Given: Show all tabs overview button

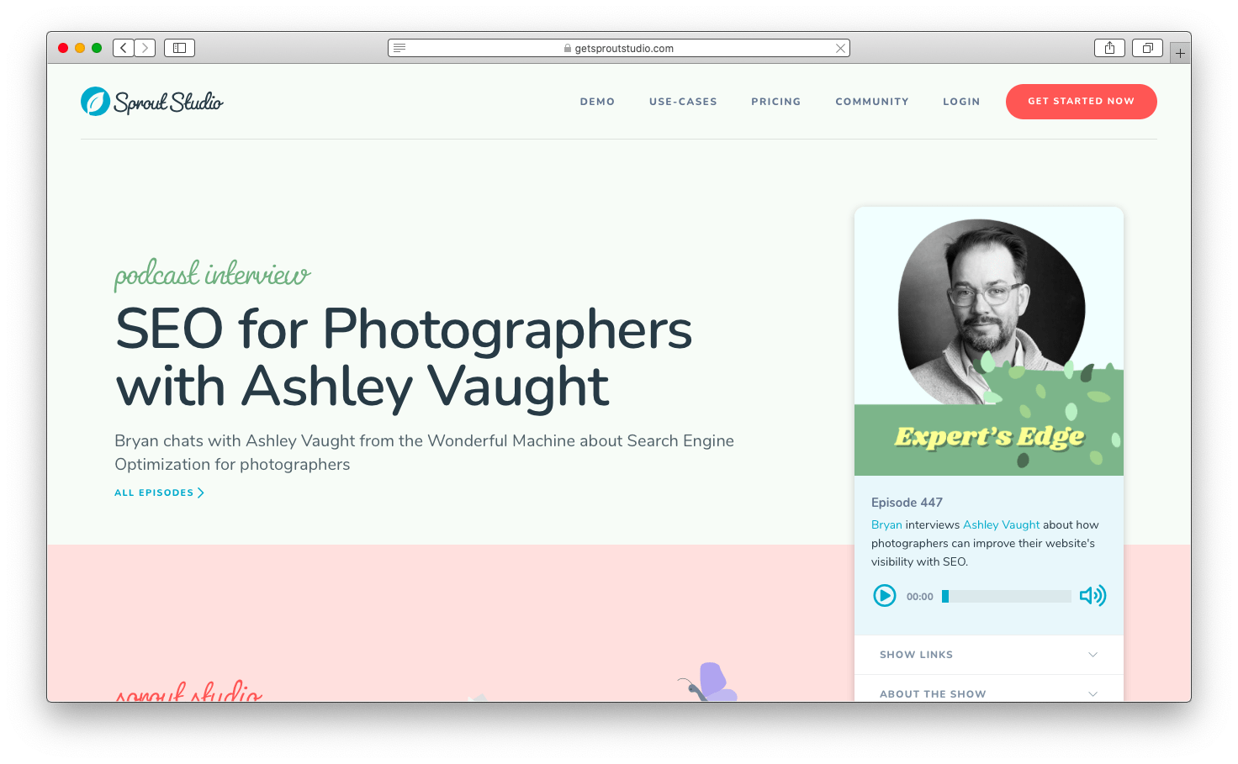Looking at the screenshot, I should [x=1147, y=48].
